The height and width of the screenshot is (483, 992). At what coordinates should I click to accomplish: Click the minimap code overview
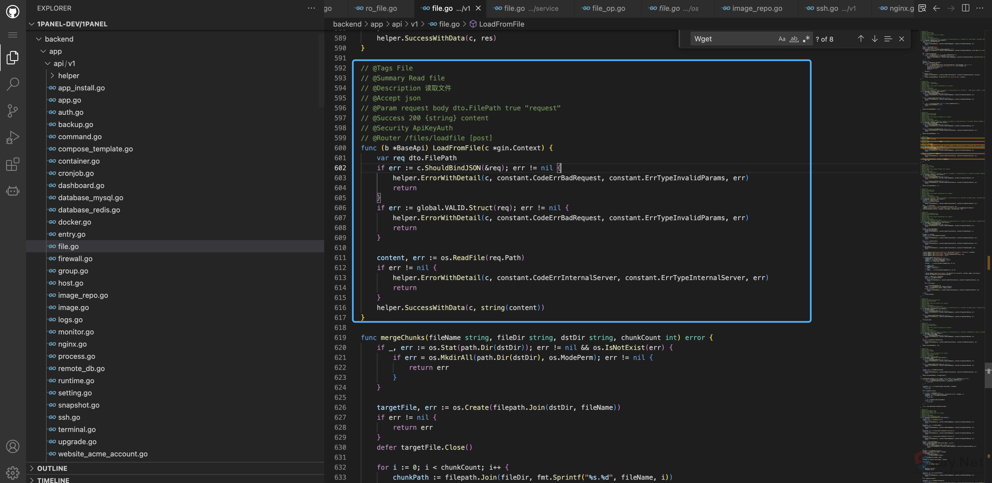click(x=951, y=231)
